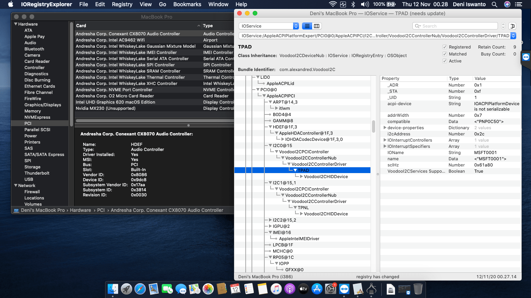
Task: Select Bluetooth in the Hardware sidebar
Action: coord(34,49)
